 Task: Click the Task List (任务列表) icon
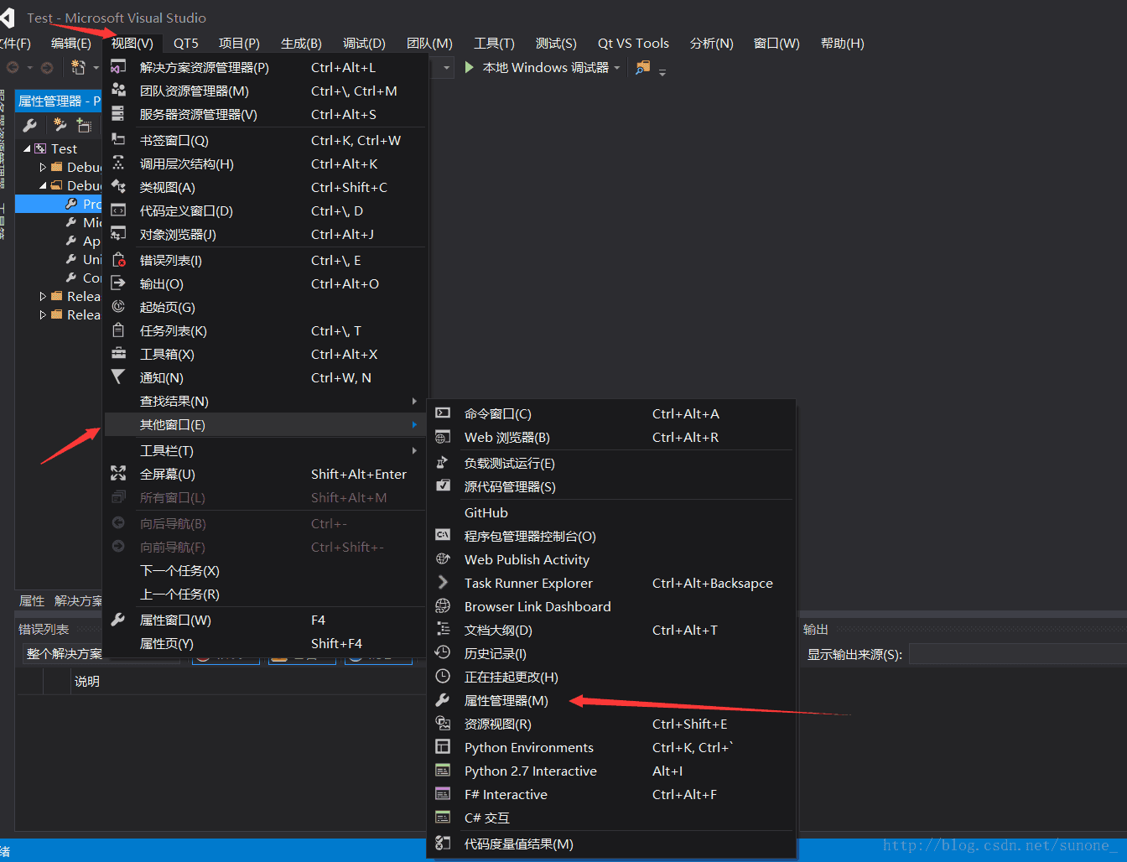point(118,330)
